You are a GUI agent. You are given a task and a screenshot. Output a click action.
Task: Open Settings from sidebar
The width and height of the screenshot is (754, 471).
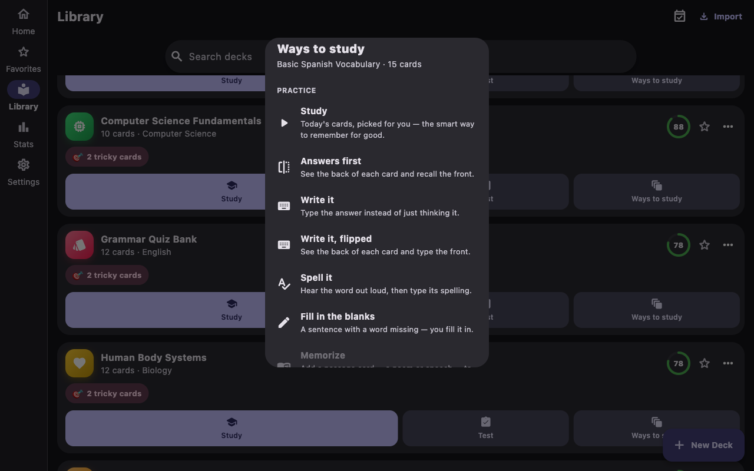pos(24,173)
